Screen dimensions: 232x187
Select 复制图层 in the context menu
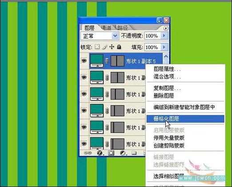pyautogui.click(x=167, y=88)
